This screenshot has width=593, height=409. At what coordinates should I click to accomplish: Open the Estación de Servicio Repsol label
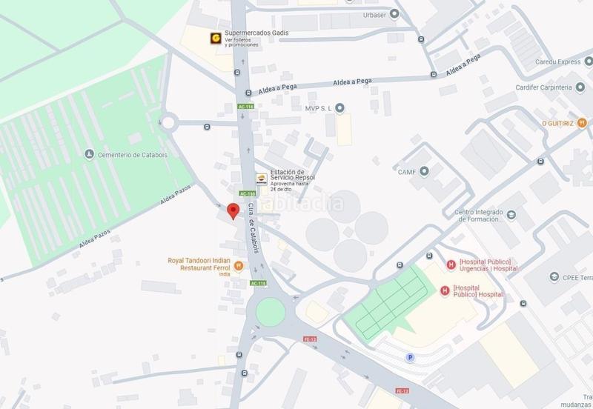tap(292, 175)
